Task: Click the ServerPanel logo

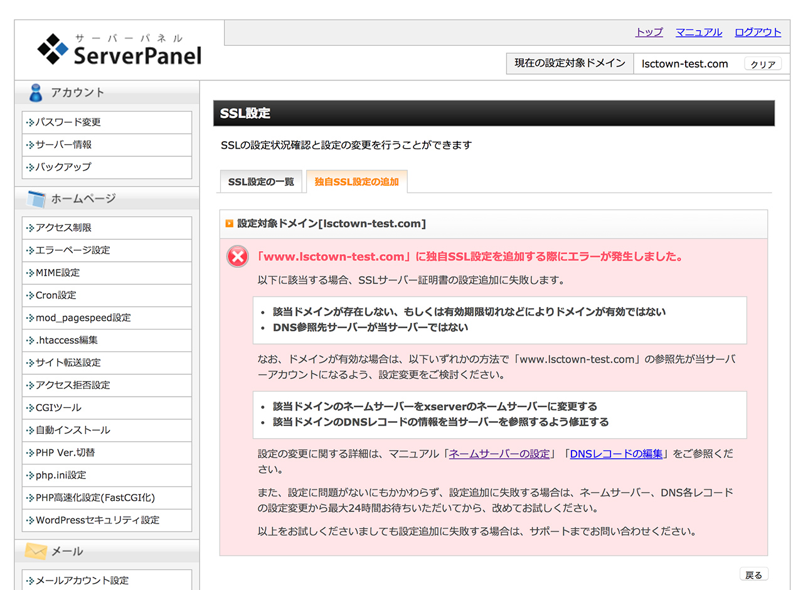Action: 119,49
